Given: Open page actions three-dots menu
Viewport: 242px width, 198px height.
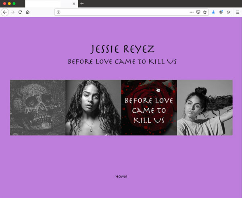Looking at the screenshot, I should coord(192,12).
